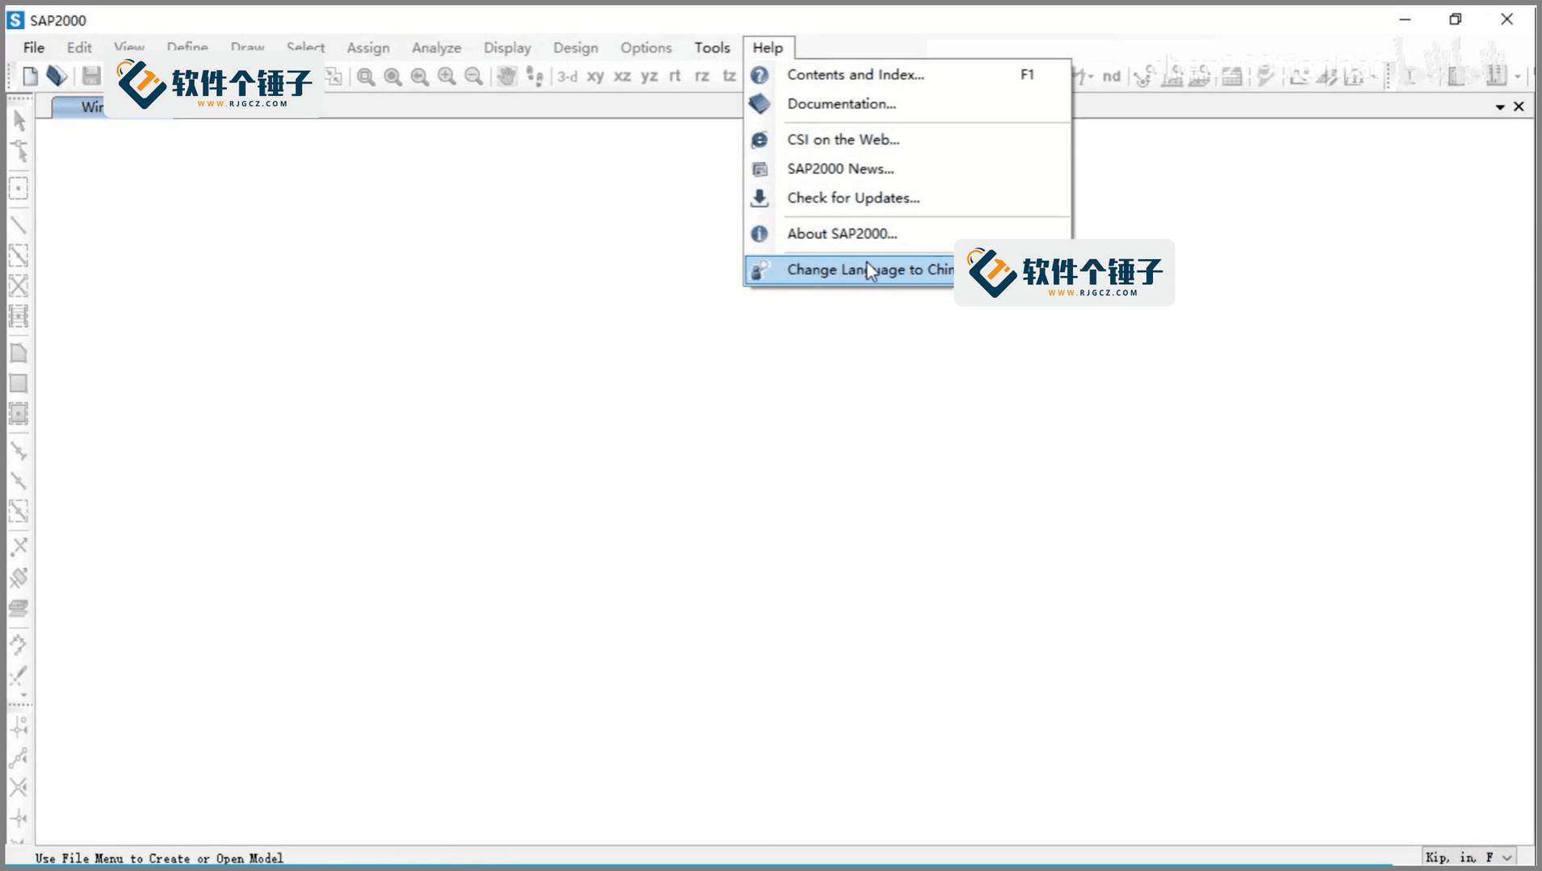1542x871 pixels.
Task: Choose Contents and Index from Help menu
Action: (908, 74)
